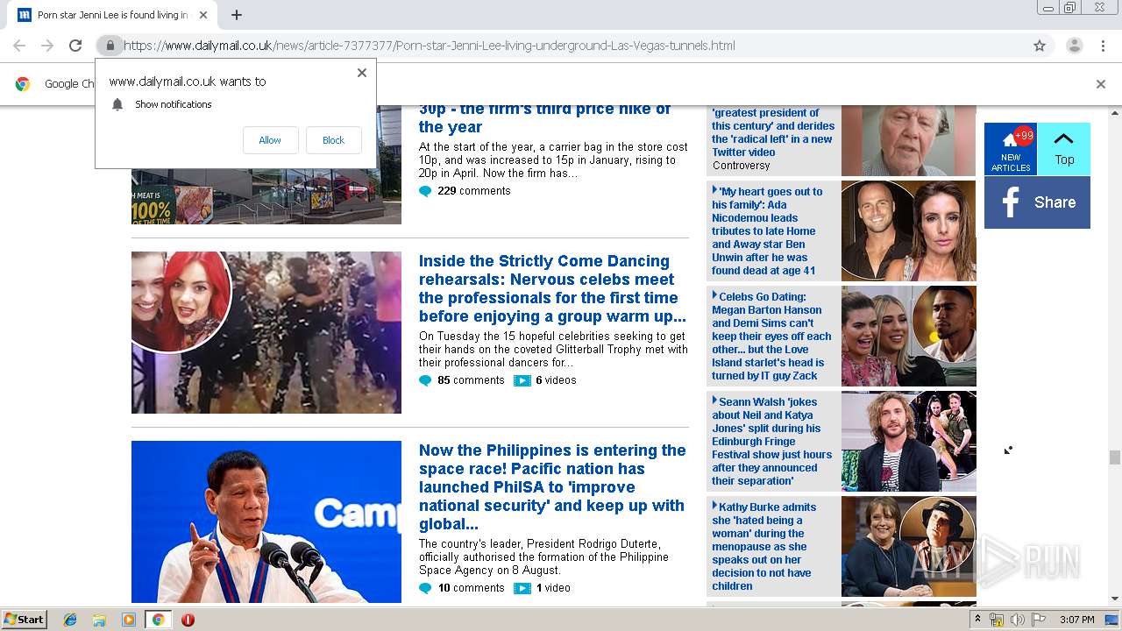The image size is (1122, 631).
Task: View 10 comments on Philippines story
Action: point(462,588)
